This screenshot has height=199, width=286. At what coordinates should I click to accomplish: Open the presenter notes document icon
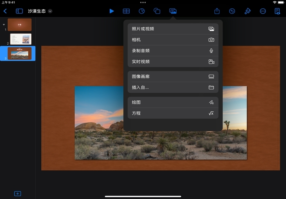(278, 11)
